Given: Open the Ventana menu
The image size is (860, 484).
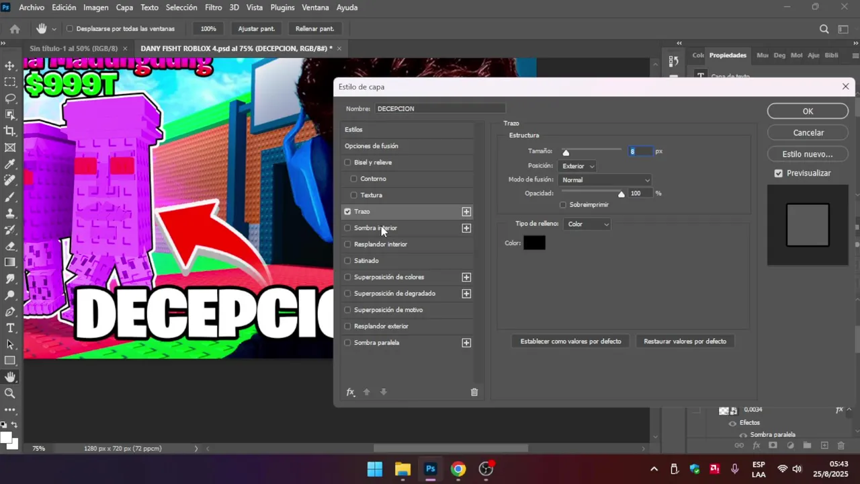Looking at the screenshot, I should [315, 7].
